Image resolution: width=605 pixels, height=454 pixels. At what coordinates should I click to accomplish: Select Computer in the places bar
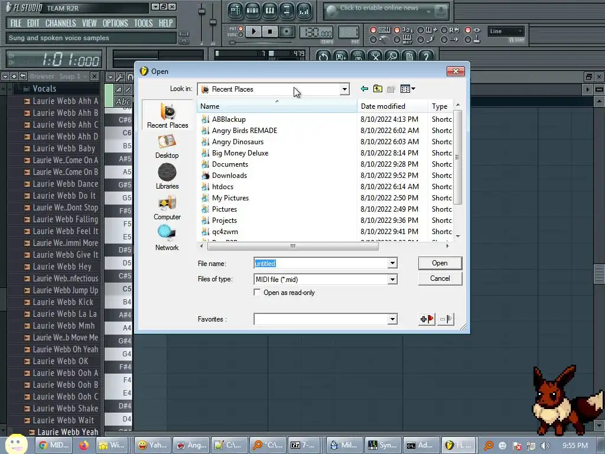tap(167, 207)
